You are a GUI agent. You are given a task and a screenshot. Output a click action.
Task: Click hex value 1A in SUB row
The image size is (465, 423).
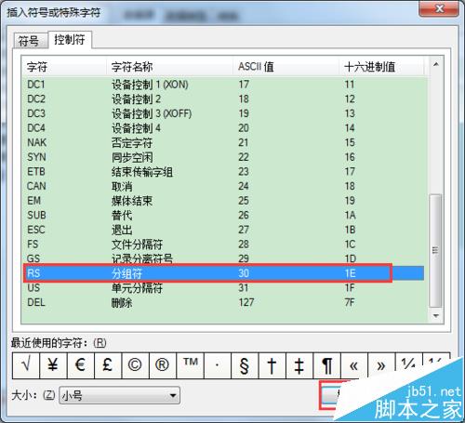pyautogui.click(x=351, y=215)
